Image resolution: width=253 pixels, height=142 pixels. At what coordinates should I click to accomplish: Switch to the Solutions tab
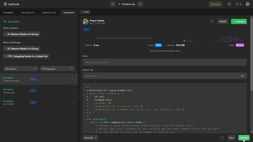(x=49, y=13)
